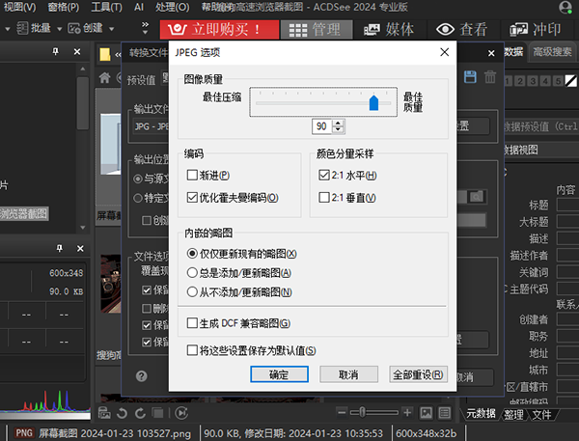Expand the Batch dropdown arrow

pyautogui.click(x=60, y=28)
